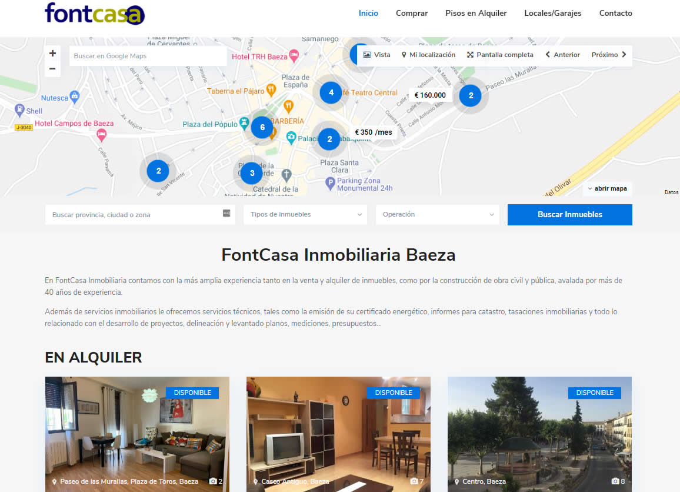The image size is (680, 492).
Task: Open the Casco Antiguo, Baeza listing photo
Action: (338, 434)
